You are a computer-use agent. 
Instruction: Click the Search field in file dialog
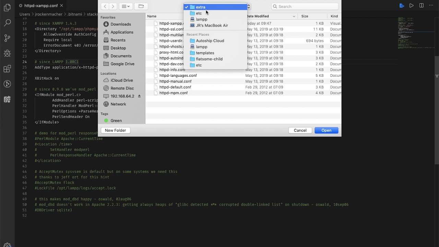tap(305, 7)
